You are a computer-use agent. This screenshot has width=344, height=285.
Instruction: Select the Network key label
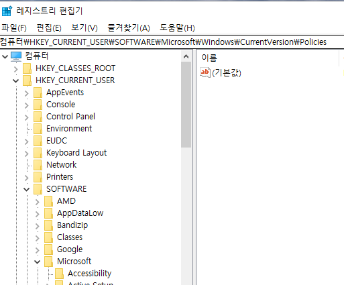[x=62, y=165]
